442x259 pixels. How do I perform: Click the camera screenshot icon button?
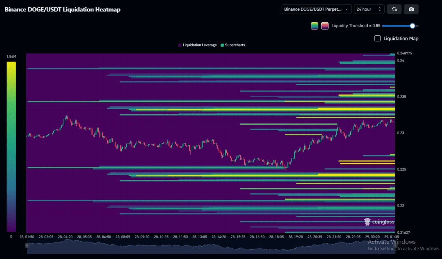tap(411, 9)
